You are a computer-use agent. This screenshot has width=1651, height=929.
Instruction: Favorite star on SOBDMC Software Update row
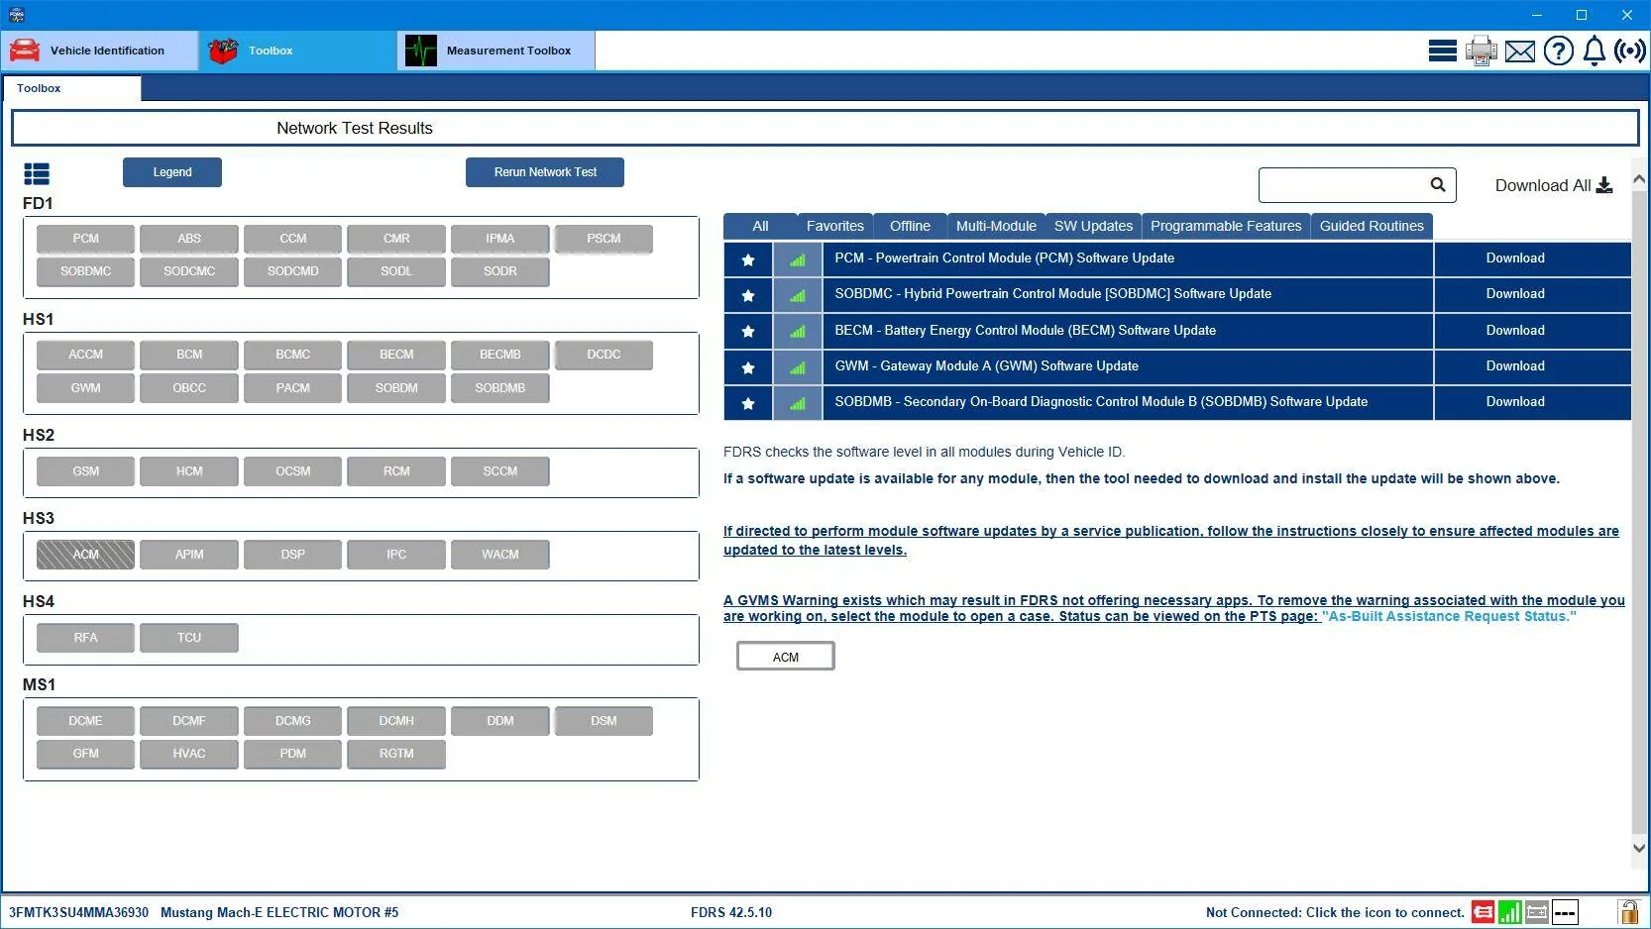pos(748,295)
